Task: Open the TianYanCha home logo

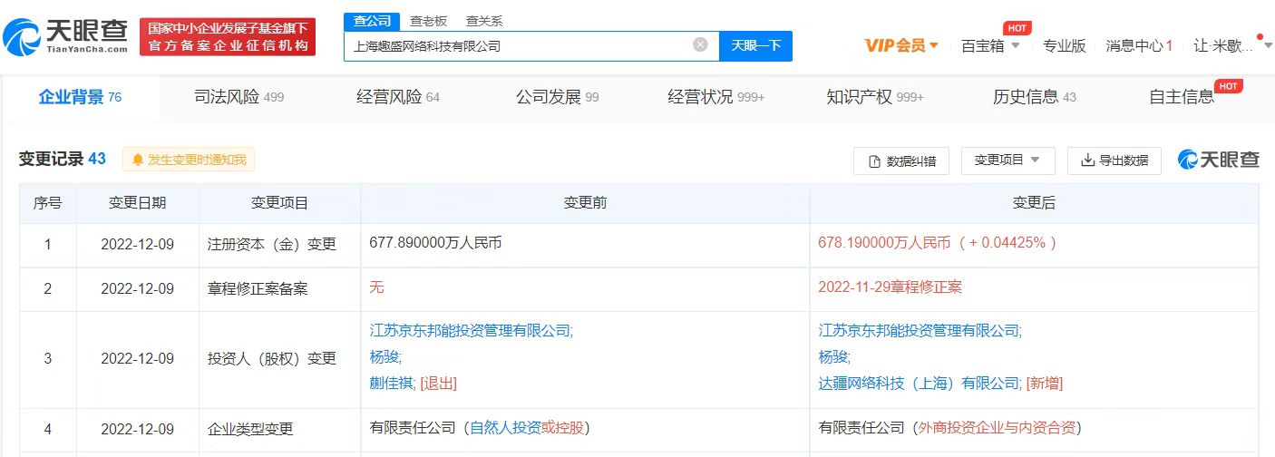Action: pyautogui.click(x=65, y=36)
